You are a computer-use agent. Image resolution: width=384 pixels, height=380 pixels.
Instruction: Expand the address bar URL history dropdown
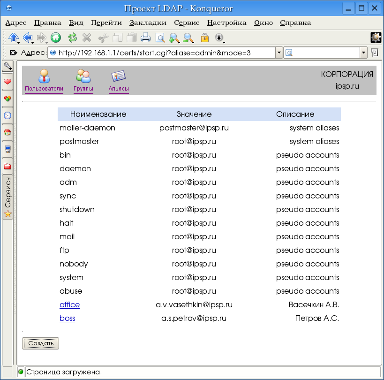(x=279, y=53)
